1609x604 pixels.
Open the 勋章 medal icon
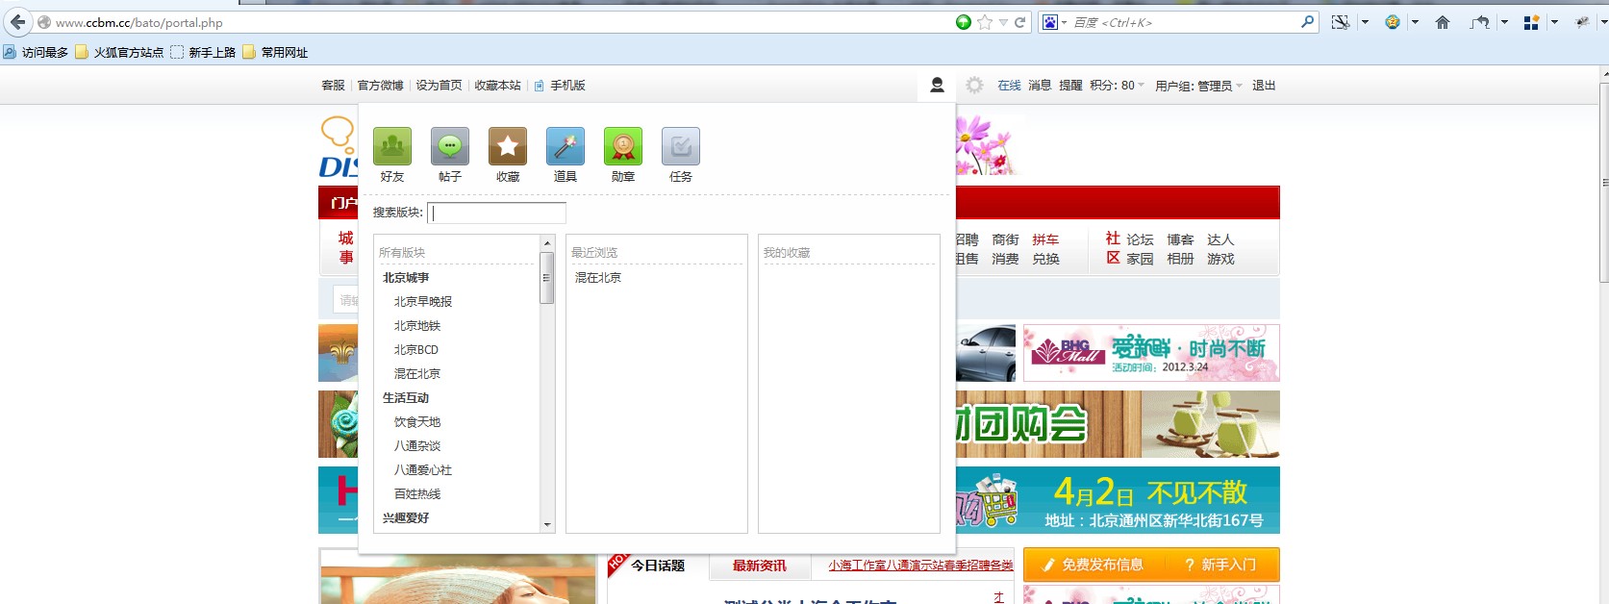click(623, 146)
